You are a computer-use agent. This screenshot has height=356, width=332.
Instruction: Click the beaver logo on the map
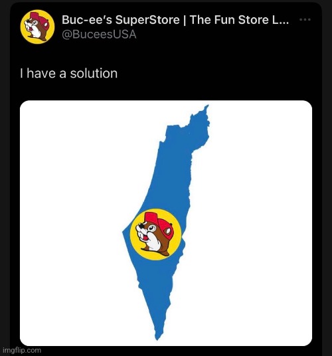coord(155,234)
